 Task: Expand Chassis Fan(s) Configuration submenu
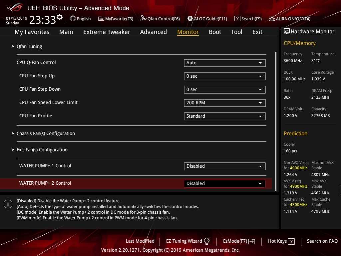point(46,133)
